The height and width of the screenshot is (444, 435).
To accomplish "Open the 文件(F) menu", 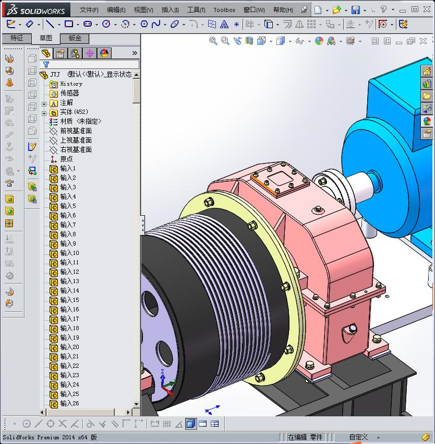I will tap(89, 10).
